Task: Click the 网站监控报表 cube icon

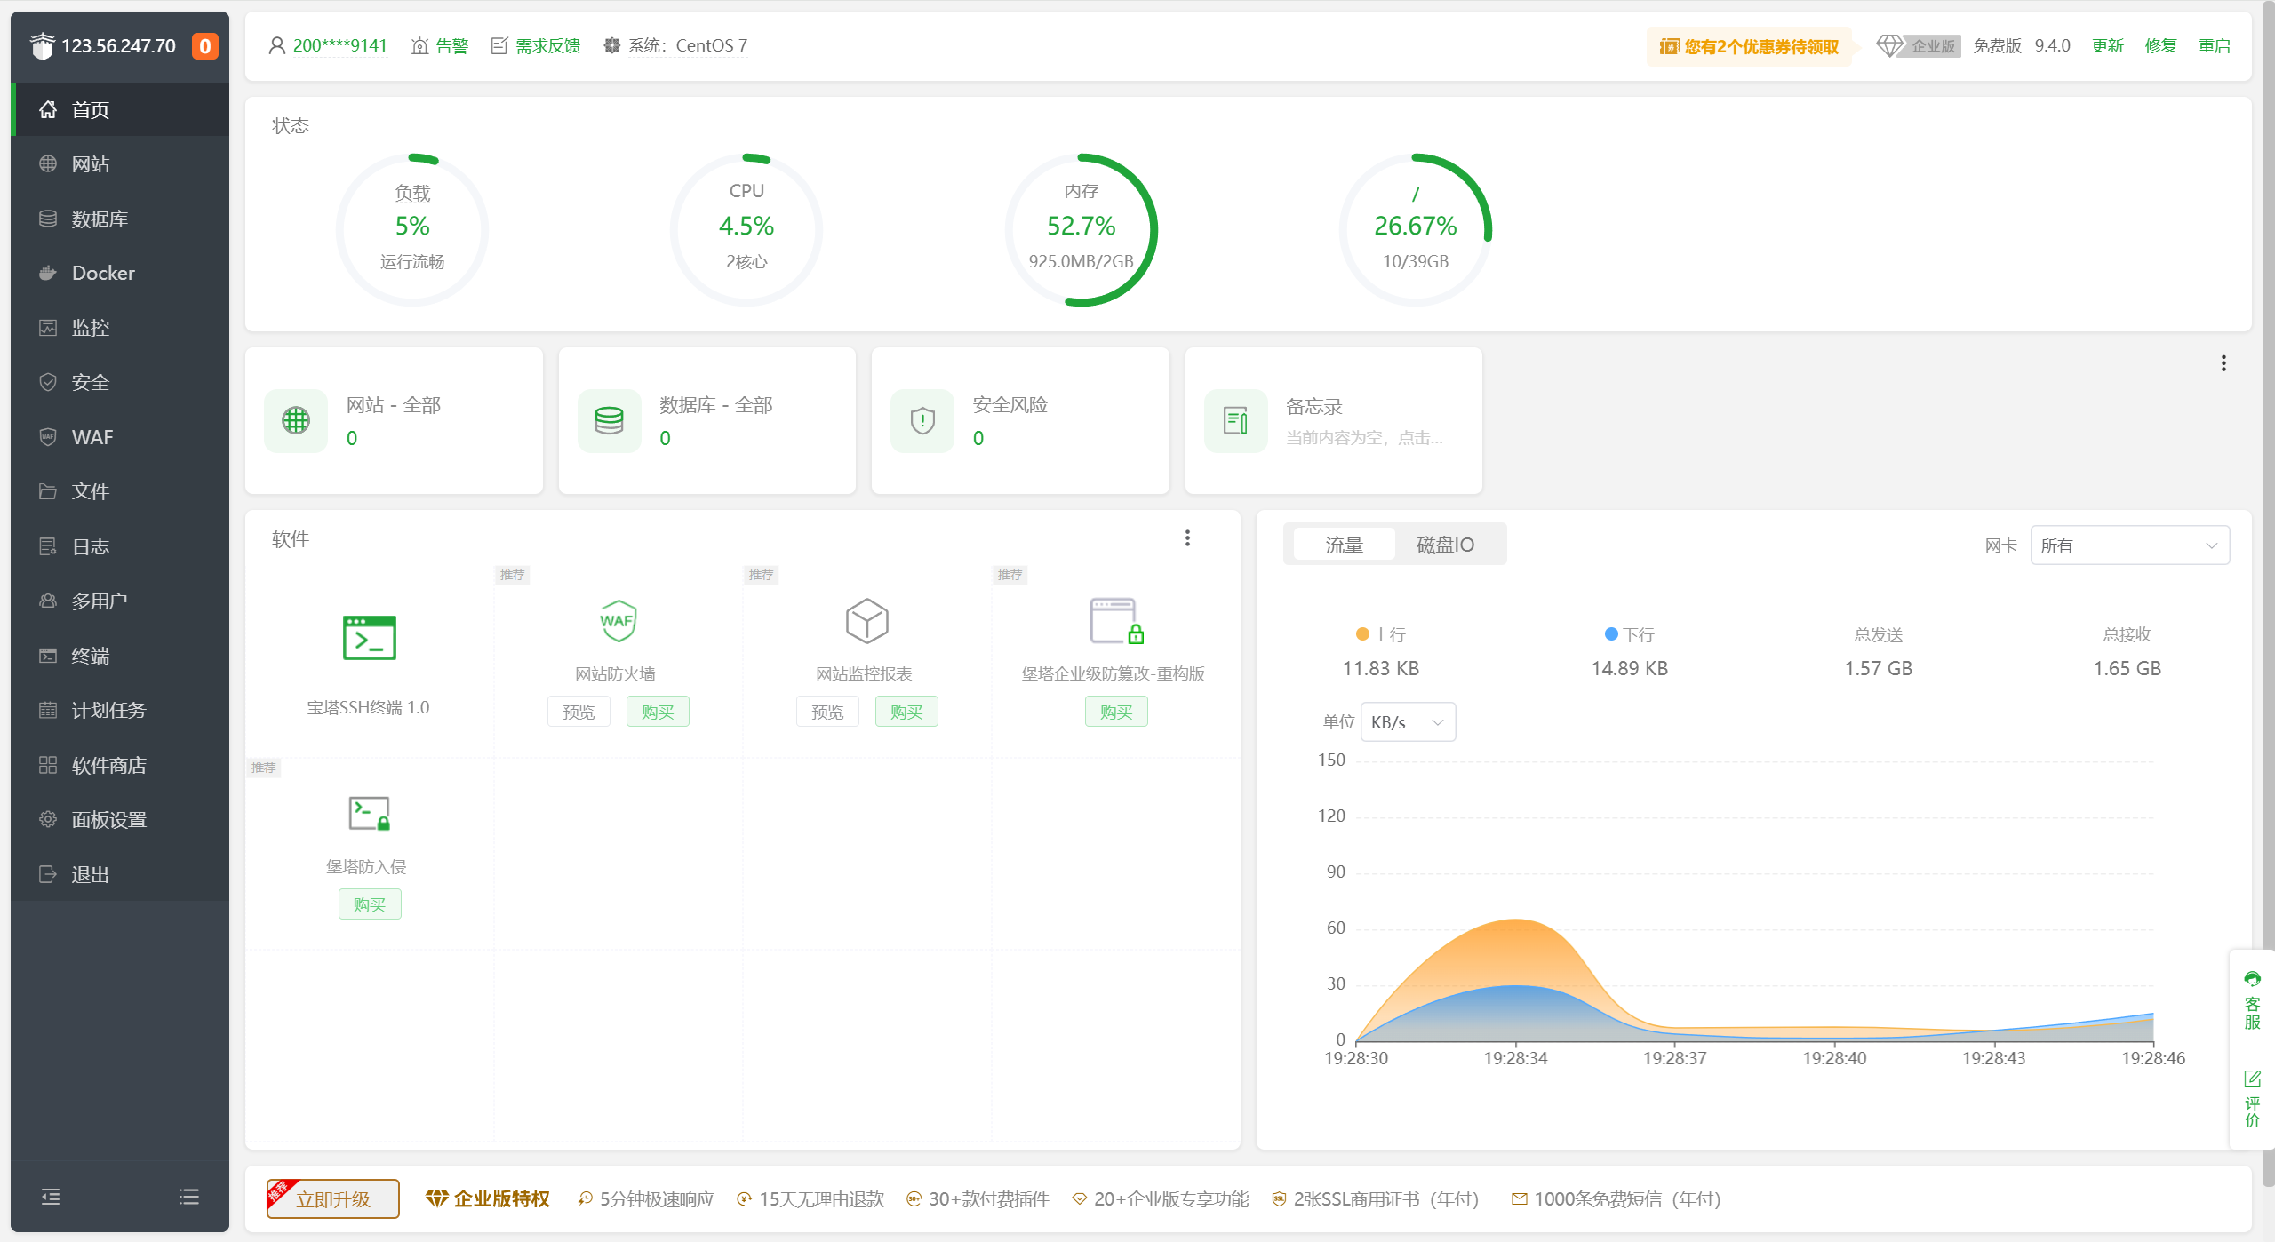Action: [866, 620]
